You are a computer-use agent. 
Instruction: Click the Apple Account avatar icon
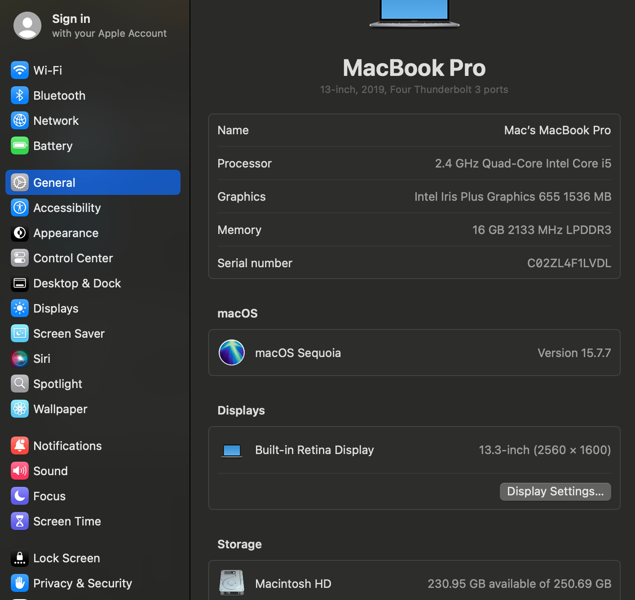click(x=27, y=26)
